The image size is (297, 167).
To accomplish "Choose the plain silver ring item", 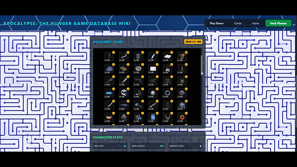I will [x=168, y=93].
